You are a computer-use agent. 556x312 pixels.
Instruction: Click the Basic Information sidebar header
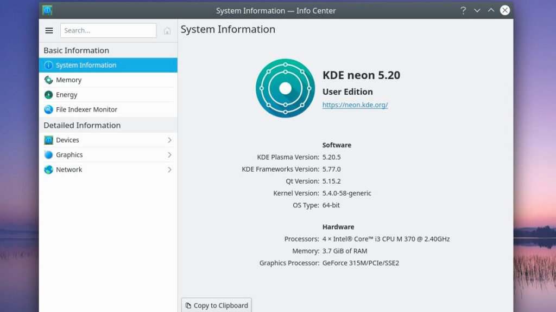click(76, 50)
